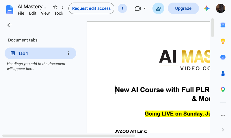
Task: Close document tabs with back arrow
Action: (10, 25)
